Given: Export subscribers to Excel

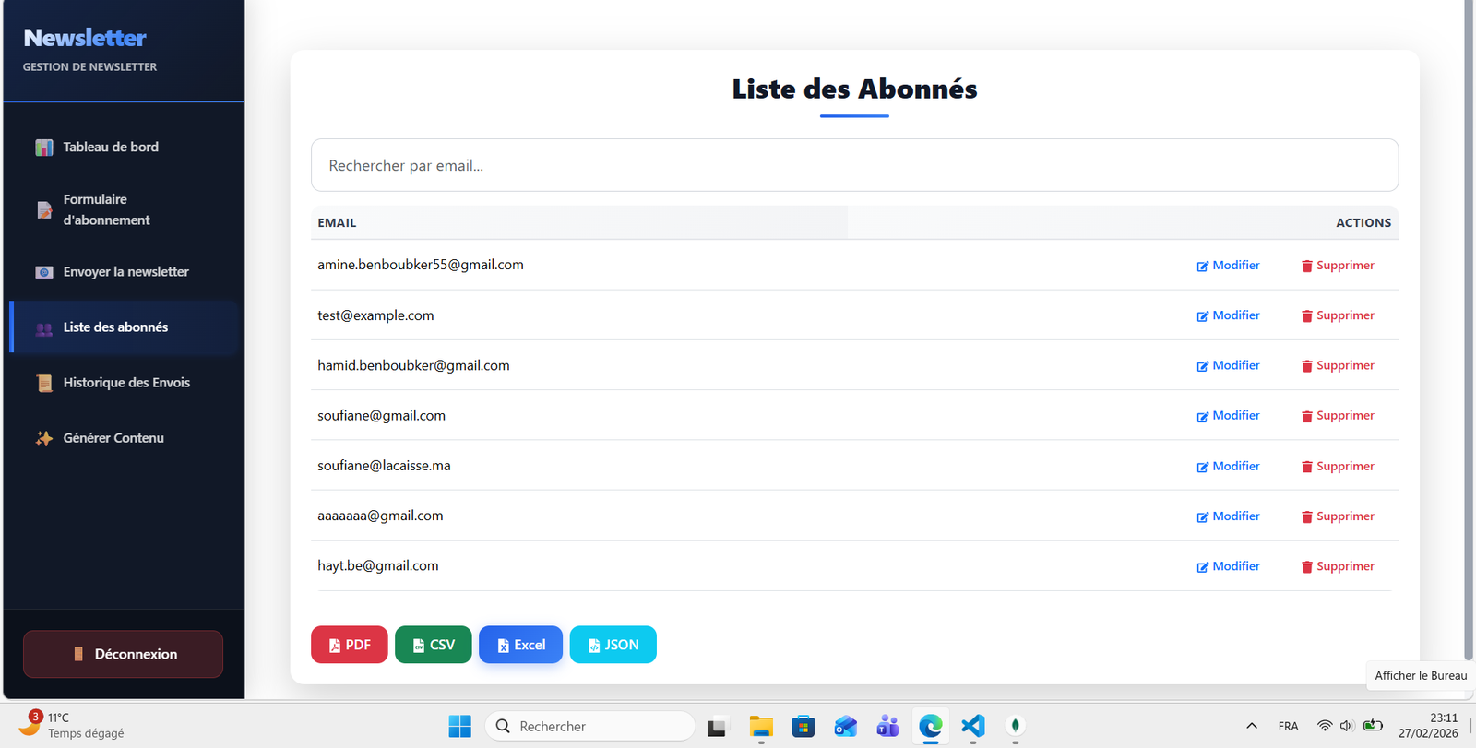Looking at the screenshot, I should [x=520, y=645].
